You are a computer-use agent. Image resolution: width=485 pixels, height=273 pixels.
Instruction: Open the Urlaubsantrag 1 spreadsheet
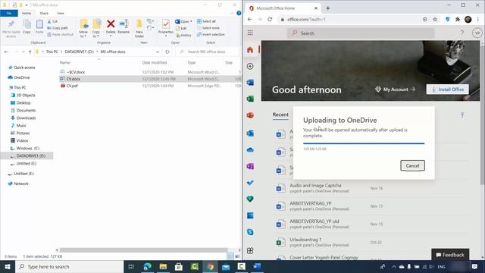tap(305, 240)
